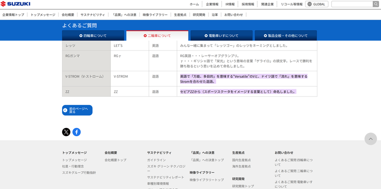Open footer link 研究開発トップ
381x189 pixels.
coord(243,186)
